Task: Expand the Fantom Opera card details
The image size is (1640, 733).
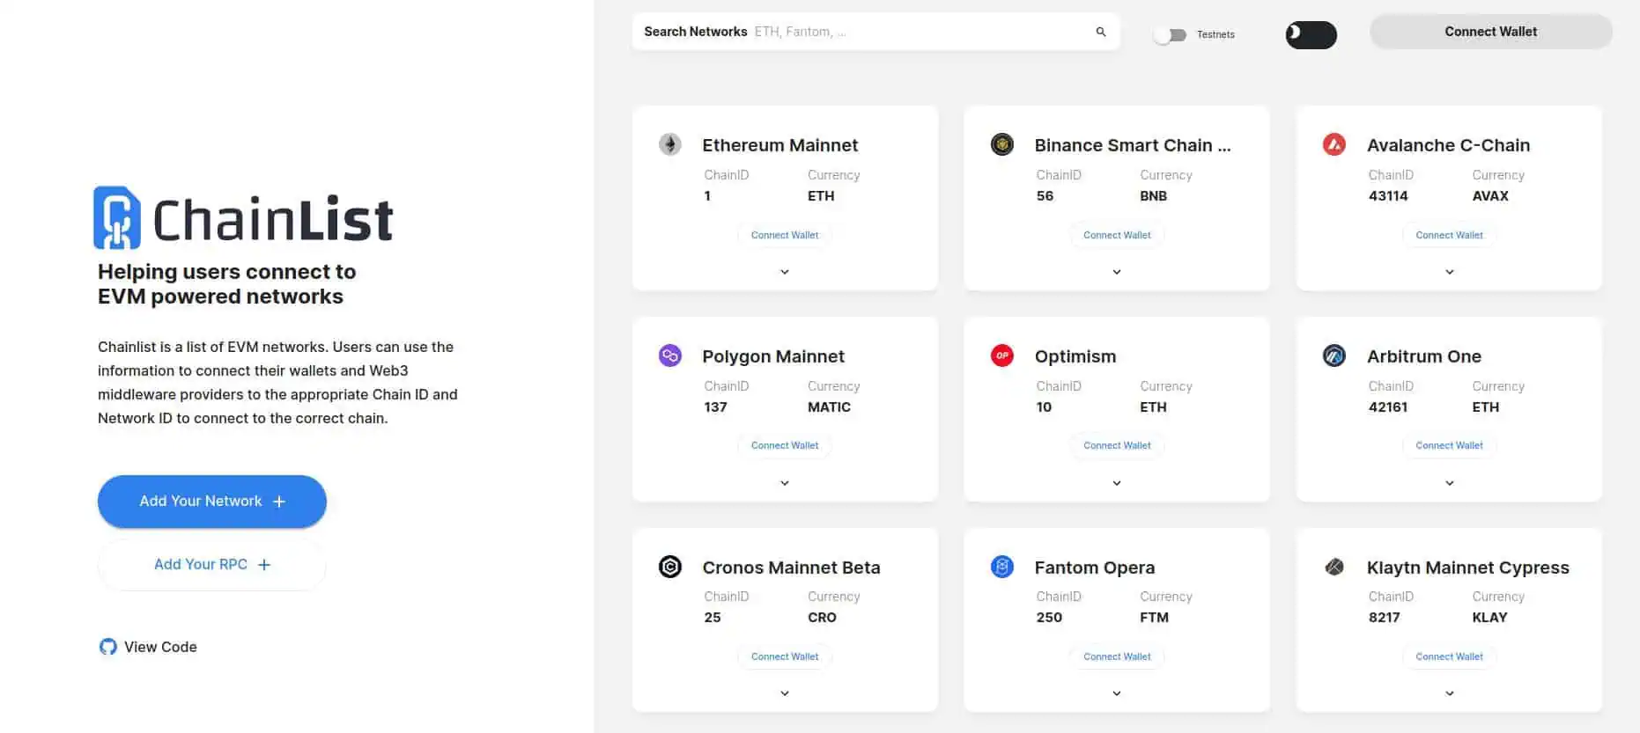Action: tap(1117, 693)
